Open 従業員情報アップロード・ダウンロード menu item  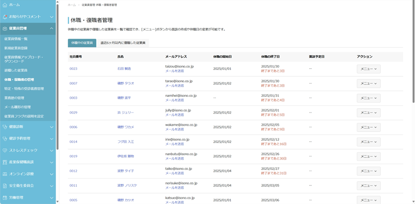click(x=24, y=59)
